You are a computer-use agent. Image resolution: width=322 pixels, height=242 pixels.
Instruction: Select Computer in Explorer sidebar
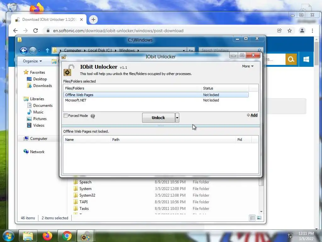(x=36, y=139)
